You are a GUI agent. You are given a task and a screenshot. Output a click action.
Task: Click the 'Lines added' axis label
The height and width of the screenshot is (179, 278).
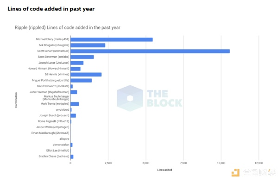pos(164,170)
